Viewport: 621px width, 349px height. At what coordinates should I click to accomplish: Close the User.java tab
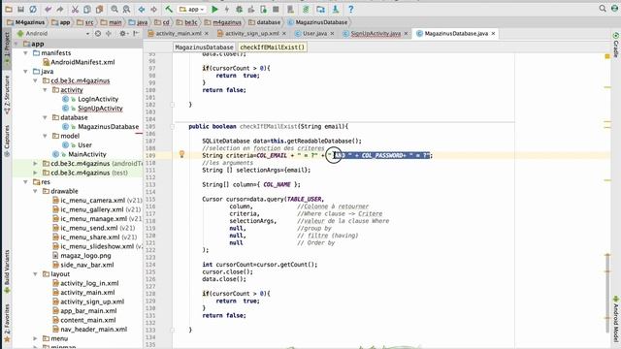[x=332, y=34]
